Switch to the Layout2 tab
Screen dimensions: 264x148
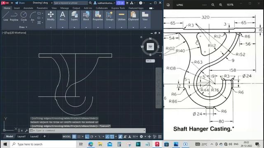click(34, 136)
